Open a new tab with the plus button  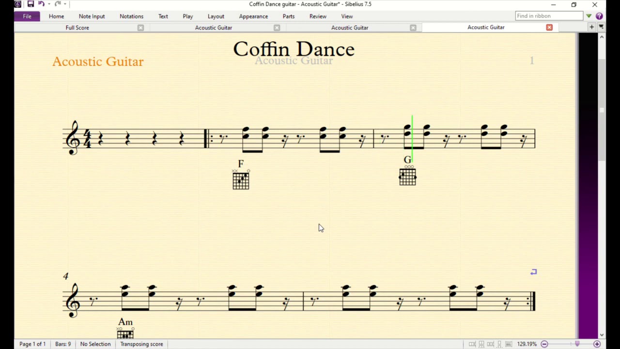591,28
